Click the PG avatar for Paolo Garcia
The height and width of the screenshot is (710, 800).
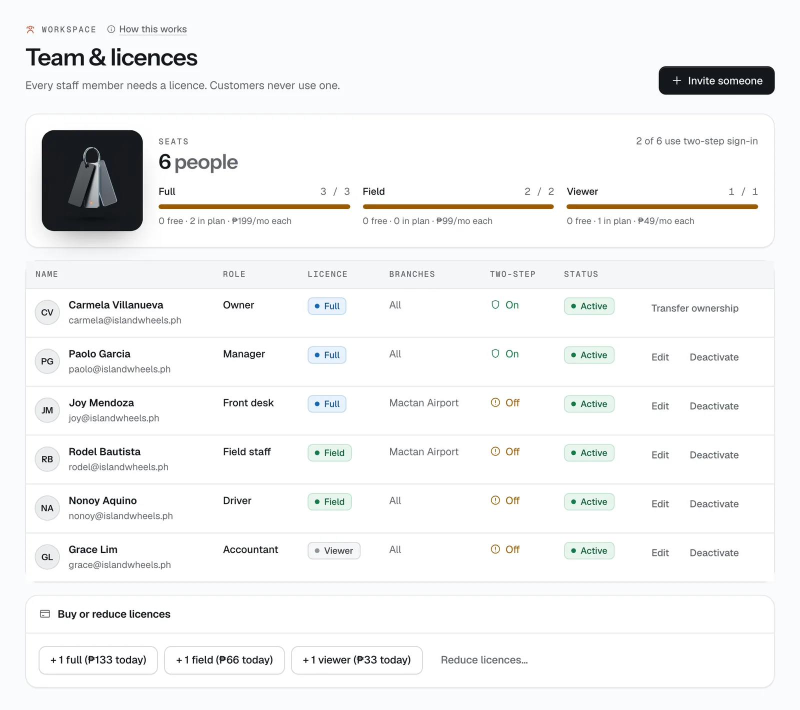click(x=47, y=361)
